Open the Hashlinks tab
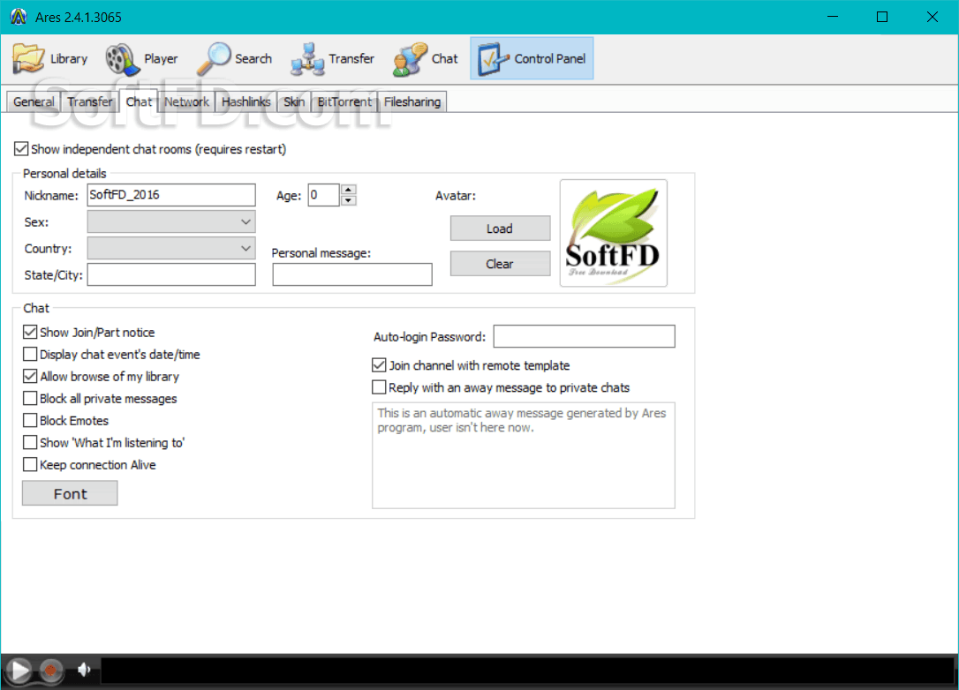This screenshot has height=690, width=959. pos(245,101)
